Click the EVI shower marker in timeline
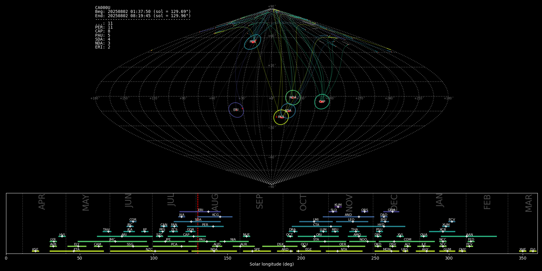 pyautogui.click(x=533, y=251)
